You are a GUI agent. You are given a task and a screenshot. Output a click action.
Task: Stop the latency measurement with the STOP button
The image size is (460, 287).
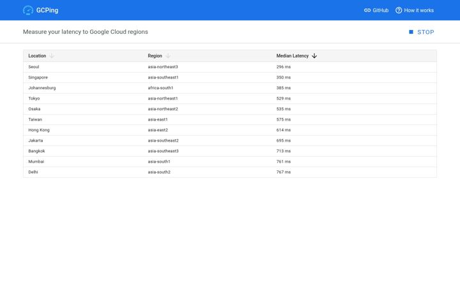(422, 32)
